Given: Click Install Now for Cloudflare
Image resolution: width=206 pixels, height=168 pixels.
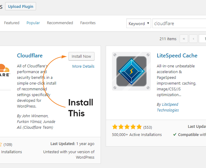Looking at the screenshot, I should pyautogui.click(x=81, y=56).
